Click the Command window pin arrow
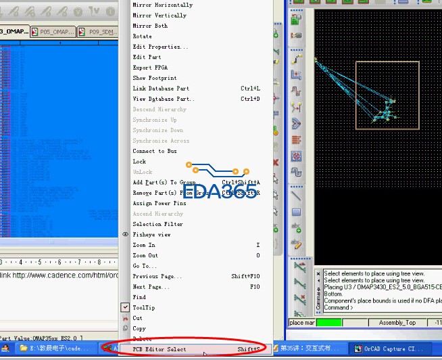Viewport: 442px width, 360px height. pyautogui.click(x=318, y=281)
